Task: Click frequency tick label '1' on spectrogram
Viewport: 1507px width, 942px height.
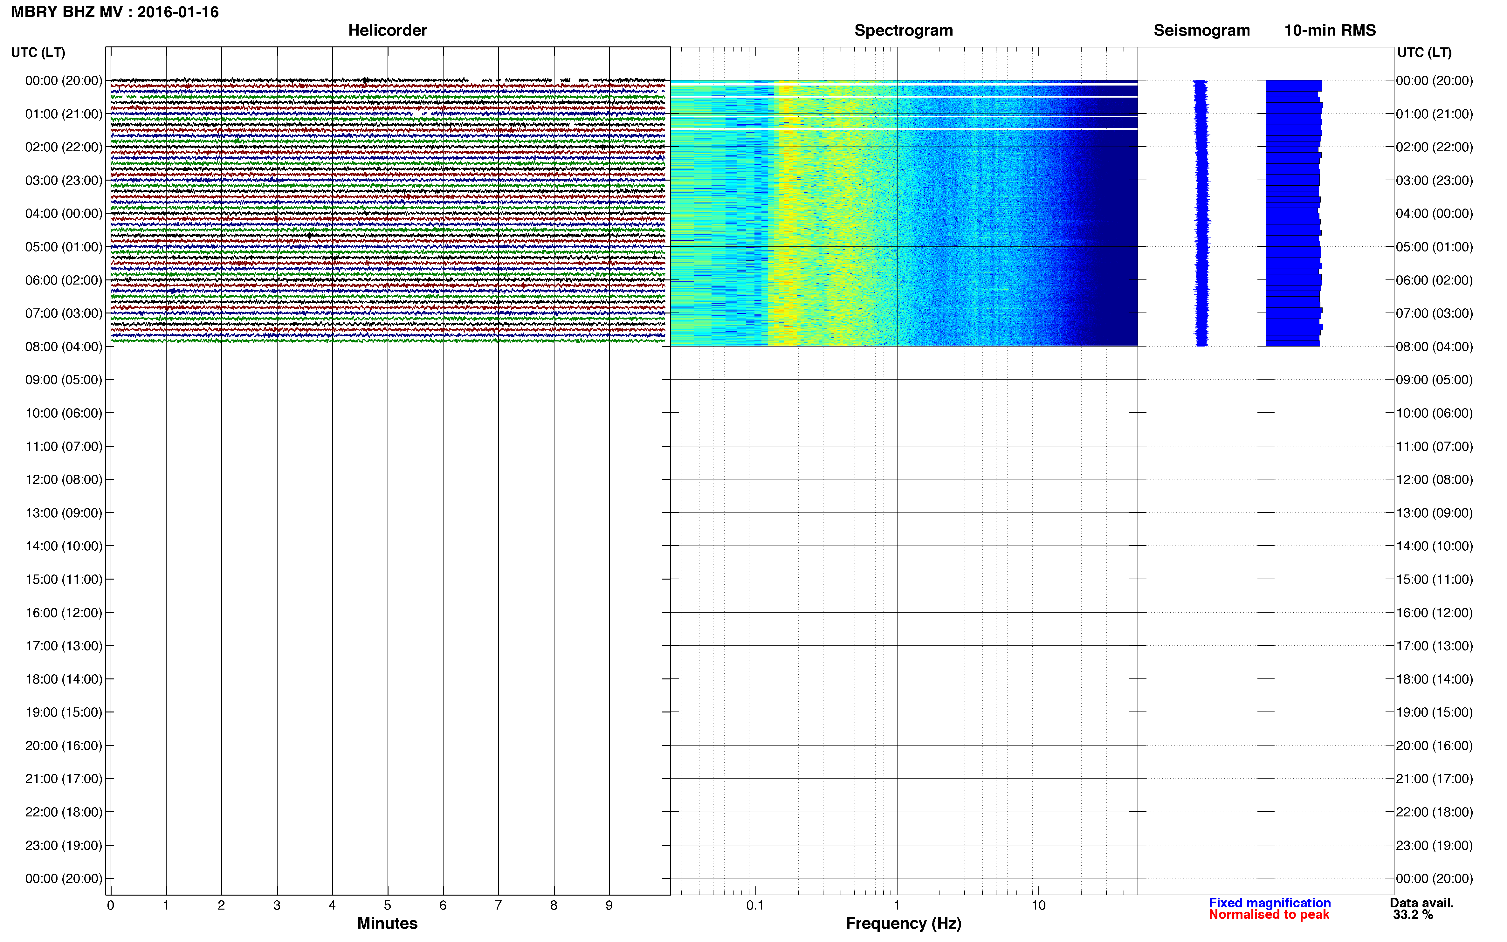Action: pos(897,906)
